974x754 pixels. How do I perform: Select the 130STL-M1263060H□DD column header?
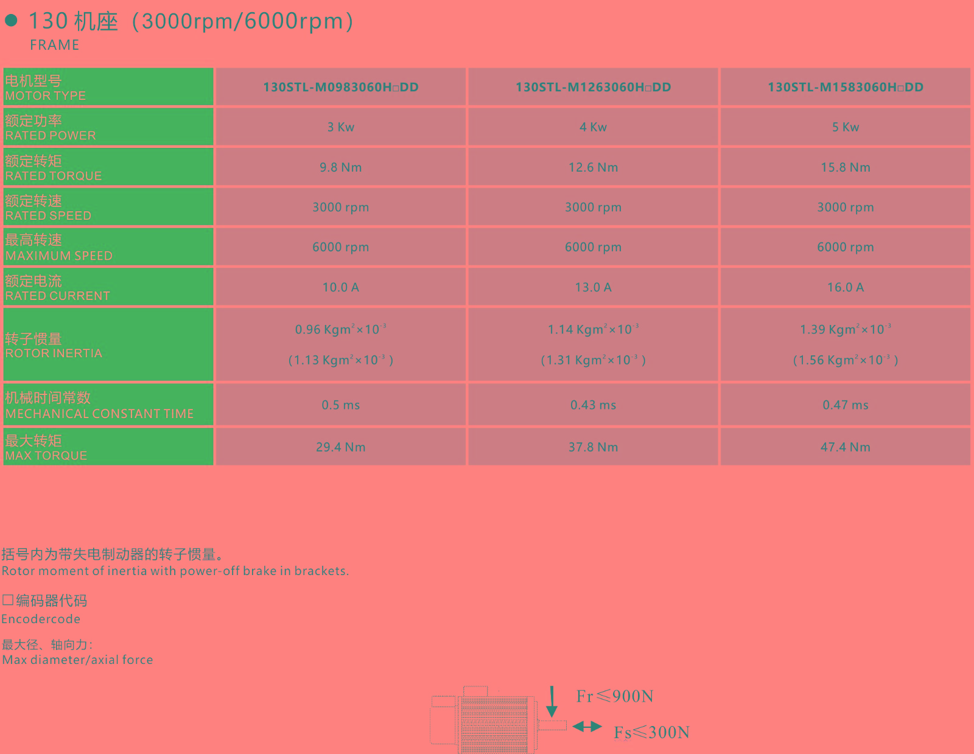(593, 87)
